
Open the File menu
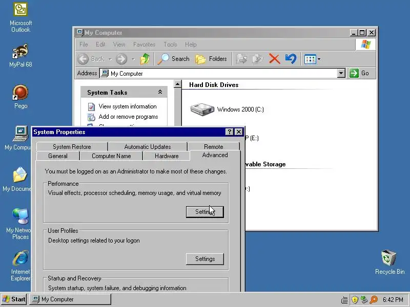click(84, 45)
